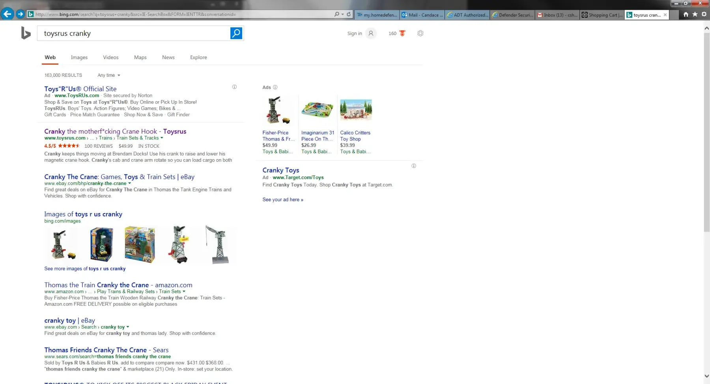The width and height of the screenshot is (710, 384).
Task: Click the refresh page icon
Action: (x=349, y=14)
